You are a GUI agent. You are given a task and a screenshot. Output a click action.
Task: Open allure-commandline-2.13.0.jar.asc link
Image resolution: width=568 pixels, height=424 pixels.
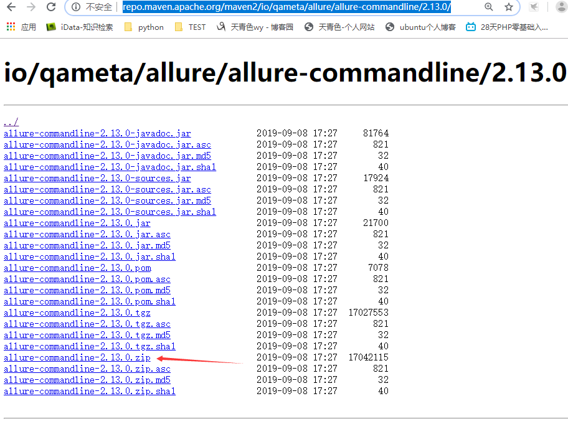(x=87, y=234)
